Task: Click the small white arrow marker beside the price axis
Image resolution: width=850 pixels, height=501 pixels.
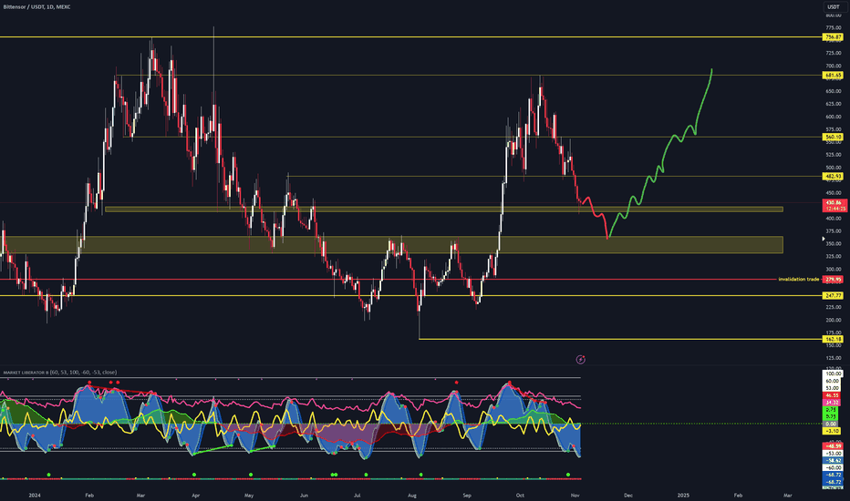Action: pos(824,239)
